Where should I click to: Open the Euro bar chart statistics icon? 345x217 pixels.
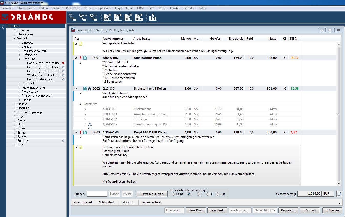pyautogui.click(x=153, y=17)
